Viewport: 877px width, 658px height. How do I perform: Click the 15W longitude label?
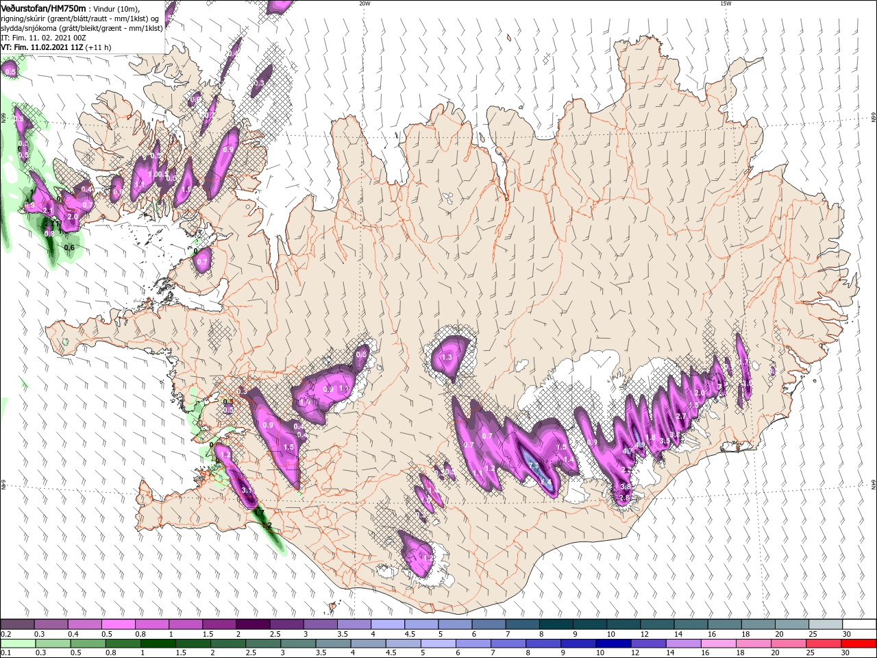[726, 3]
